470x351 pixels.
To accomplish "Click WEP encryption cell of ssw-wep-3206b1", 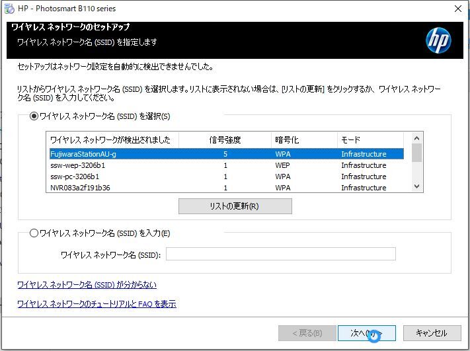I will [282, 165].
